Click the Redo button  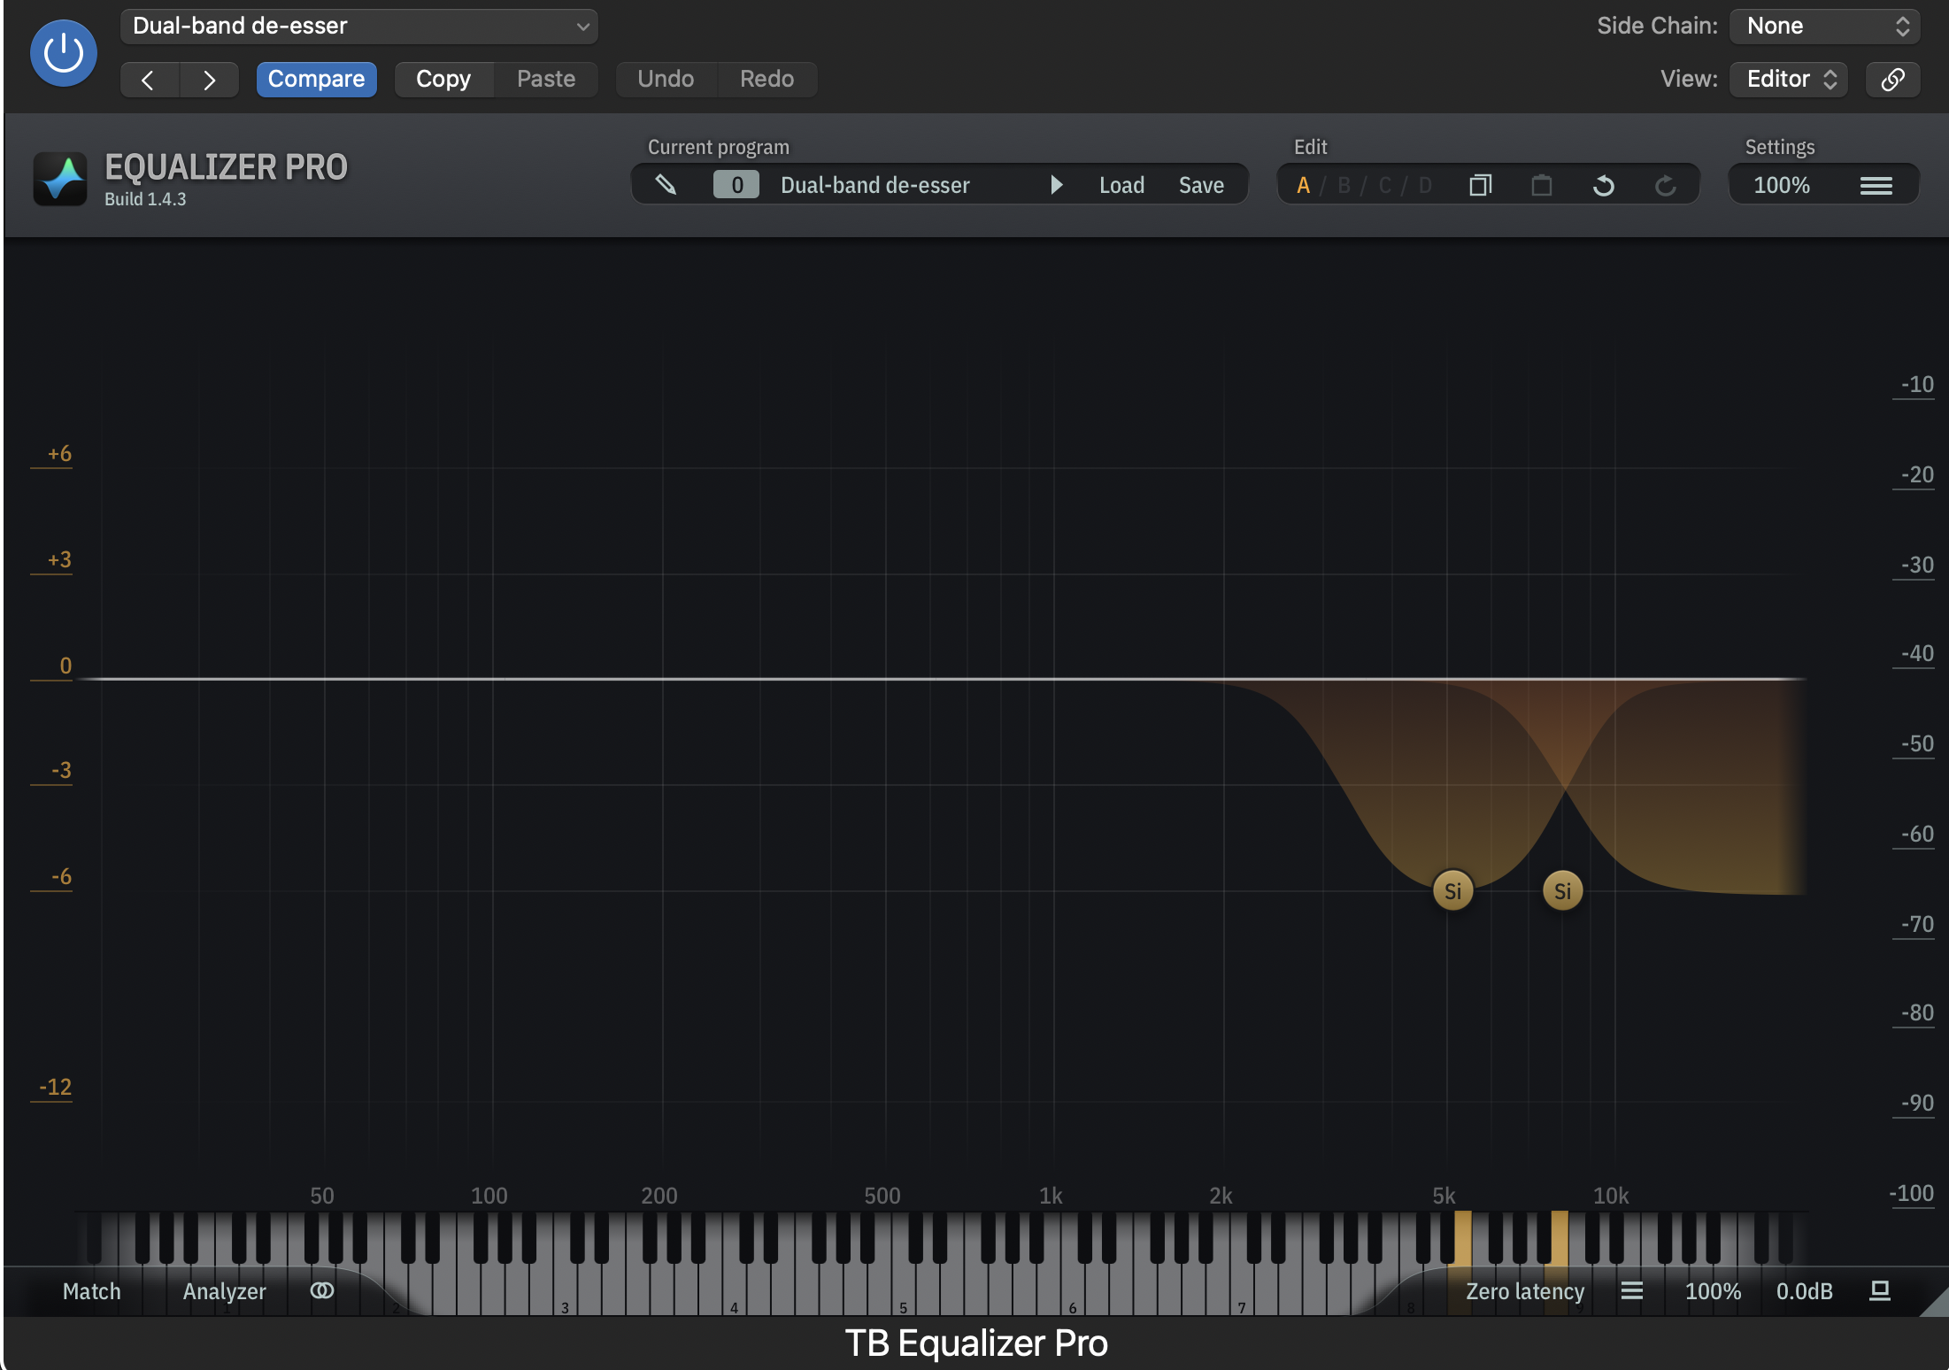(767, 79)
